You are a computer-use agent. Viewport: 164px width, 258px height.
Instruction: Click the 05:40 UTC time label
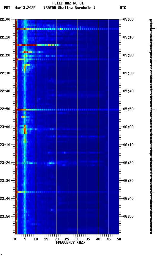tap(128, 91)
